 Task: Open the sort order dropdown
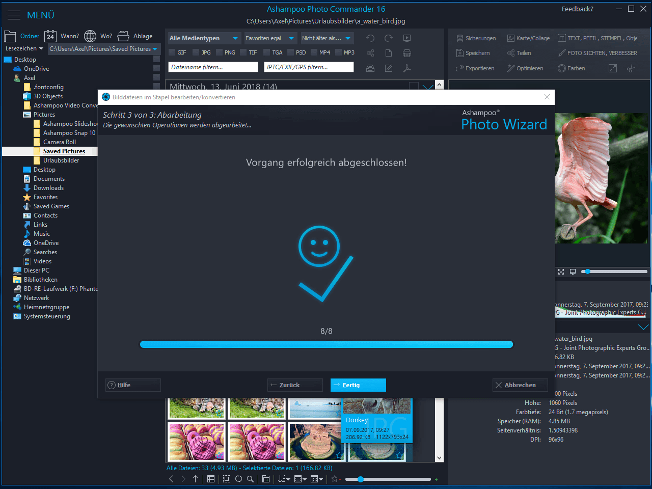tap(284, 479)
